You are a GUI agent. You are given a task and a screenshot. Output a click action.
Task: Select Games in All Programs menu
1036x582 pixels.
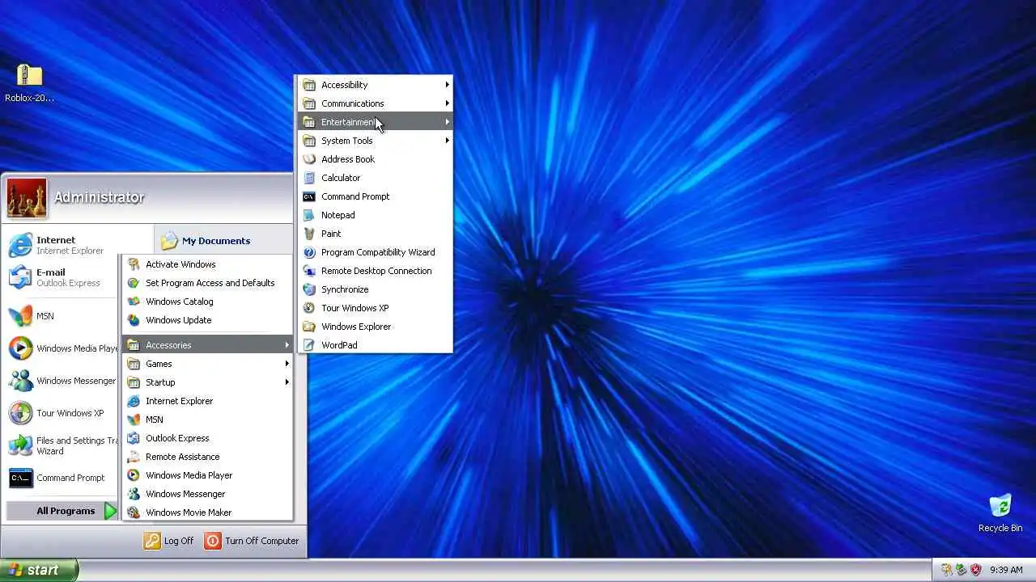[x=207, y=364]
